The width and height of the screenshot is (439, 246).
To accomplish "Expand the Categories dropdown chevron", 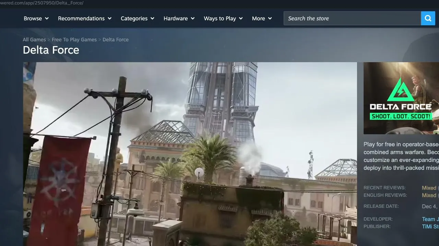I will (152, 18).
